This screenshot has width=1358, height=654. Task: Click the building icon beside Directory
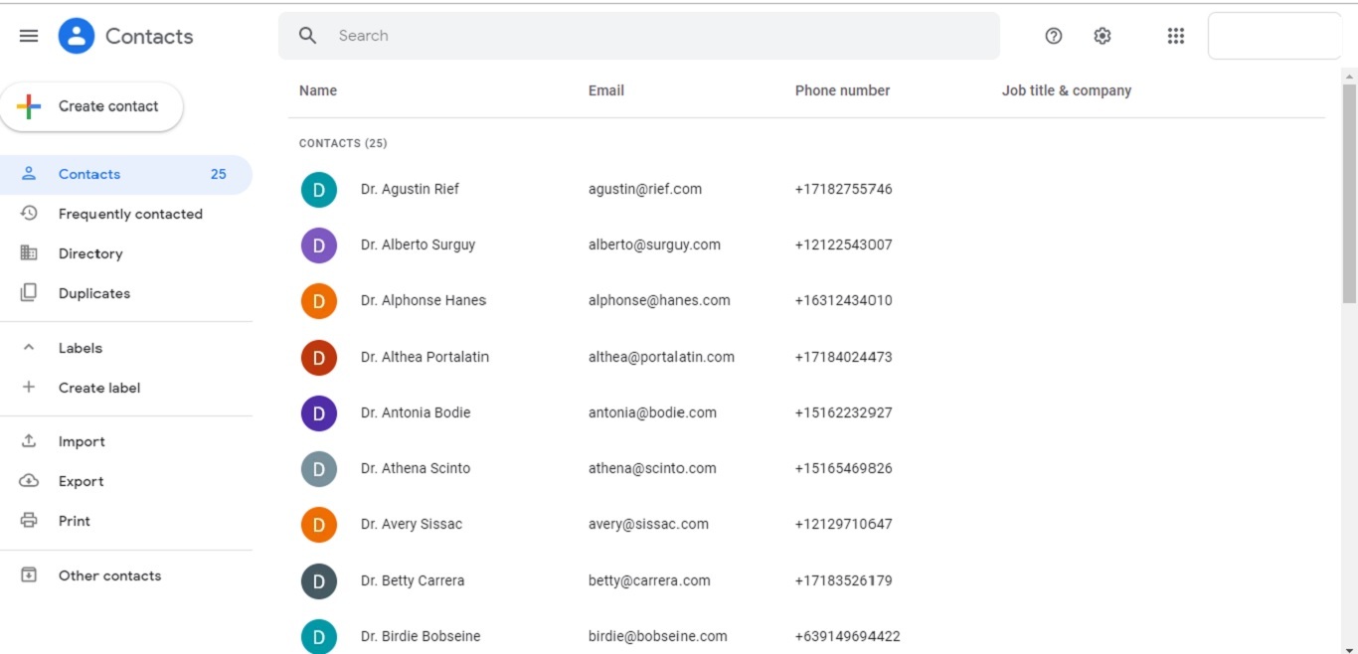click(x=29, y=253)
